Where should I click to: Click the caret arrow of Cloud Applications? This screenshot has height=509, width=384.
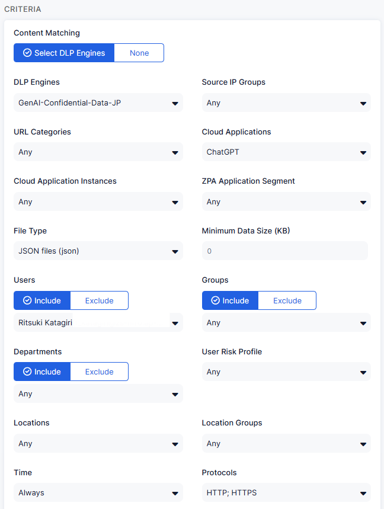tap(363, 152)
